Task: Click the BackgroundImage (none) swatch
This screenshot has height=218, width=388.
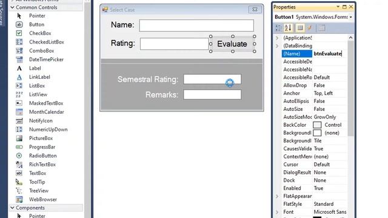Action: click(317, 133)
